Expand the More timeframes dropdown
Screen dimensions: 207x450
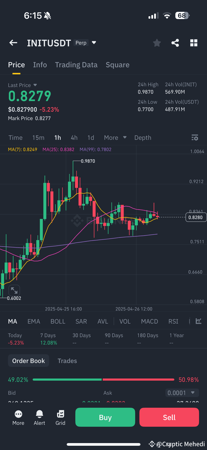[115, 138]
